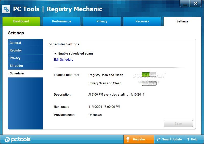The width and height of the screenshot is (204, 144).
Task: Click the 'Settings' page heading
Action: (16, 33)
